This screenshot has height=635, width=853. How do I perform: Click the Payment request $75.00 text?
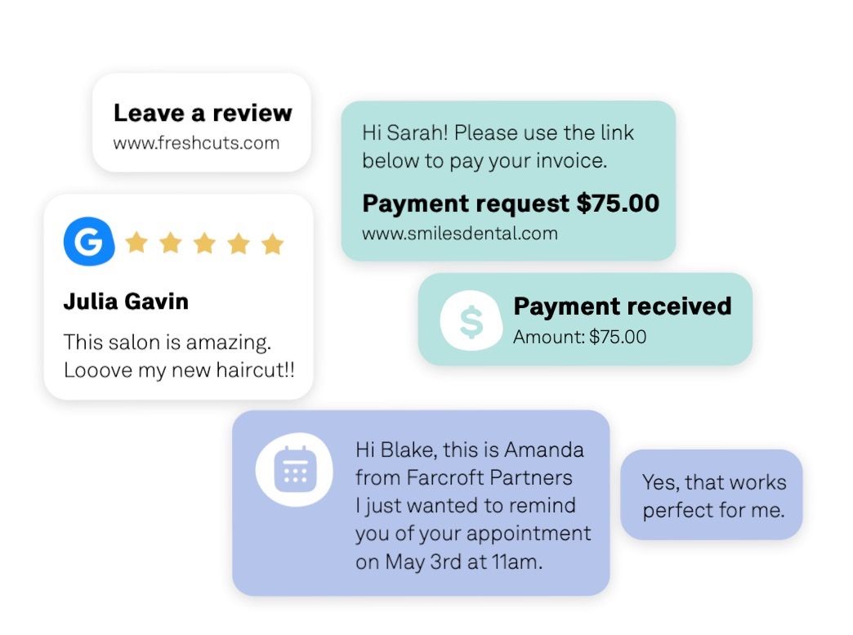511,203
